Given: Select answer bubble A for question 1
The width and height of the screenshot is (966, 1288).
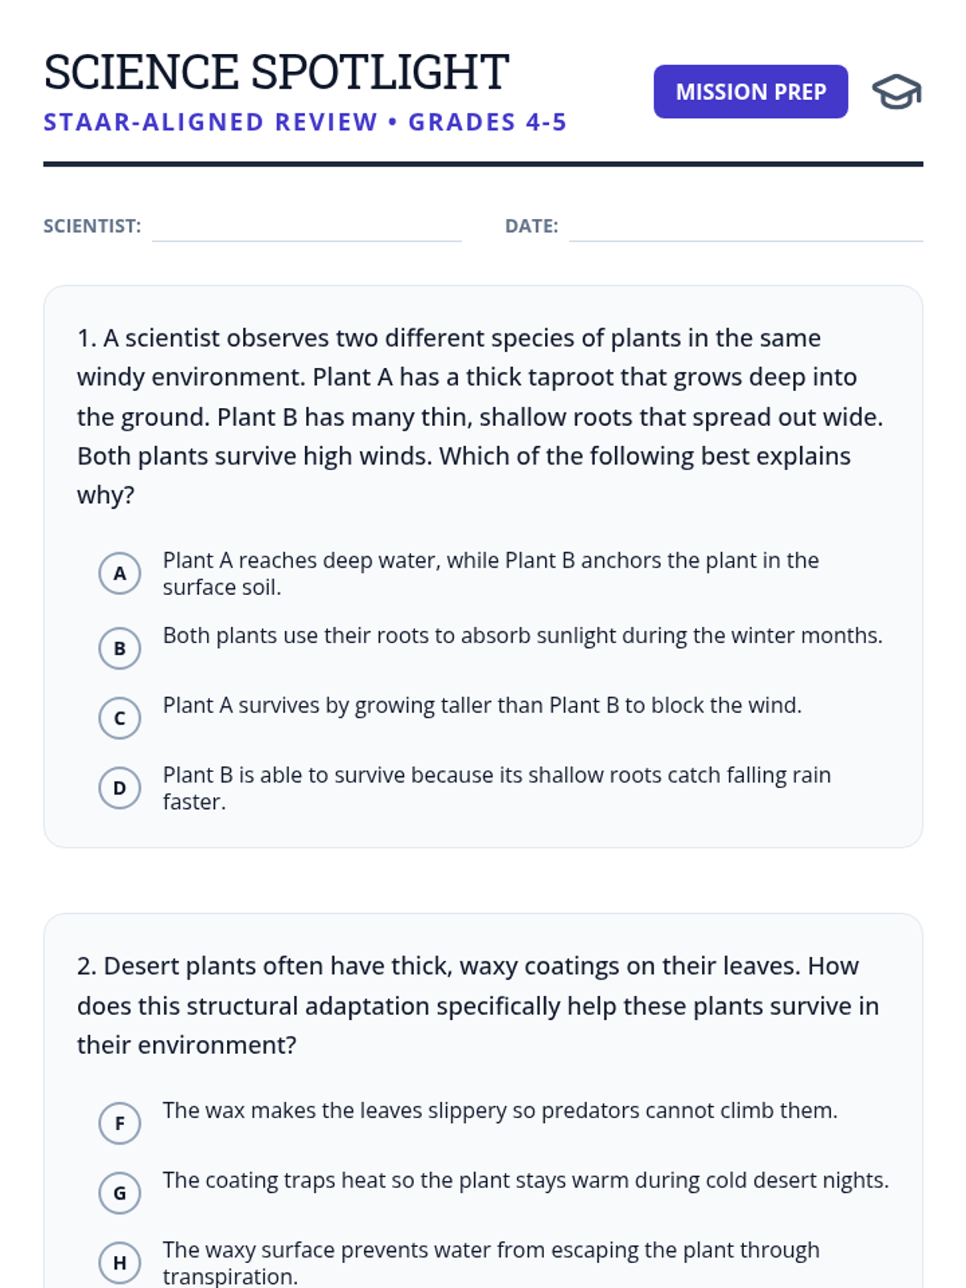Looking at the screenshot, I should [x=120, y=573].
